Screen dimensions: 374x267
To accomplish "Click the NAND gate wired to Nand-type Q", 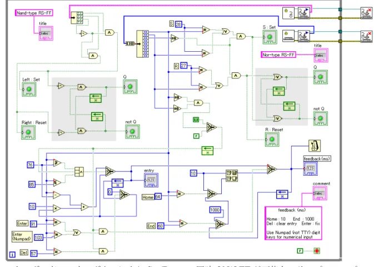I will click(82, 87).
